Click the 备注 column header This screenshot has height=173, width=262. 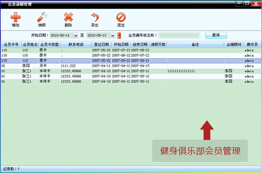[x=195, y=44]
